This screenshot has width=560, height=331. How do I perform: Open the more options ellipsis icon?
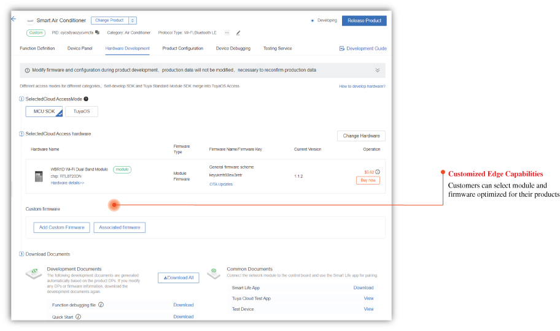(x=227, y=32)
